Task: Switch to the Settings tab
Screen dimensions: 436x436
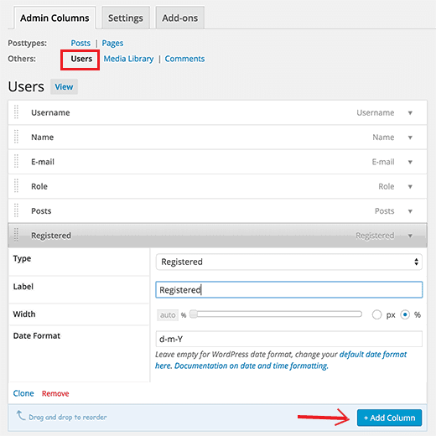Action: (126, 18)
